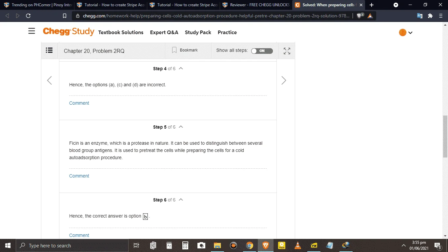This screenshot has height=252, width=448.
Task: Collapse Step 5 of 6 chevron
Action: click(x=181, y=127)
